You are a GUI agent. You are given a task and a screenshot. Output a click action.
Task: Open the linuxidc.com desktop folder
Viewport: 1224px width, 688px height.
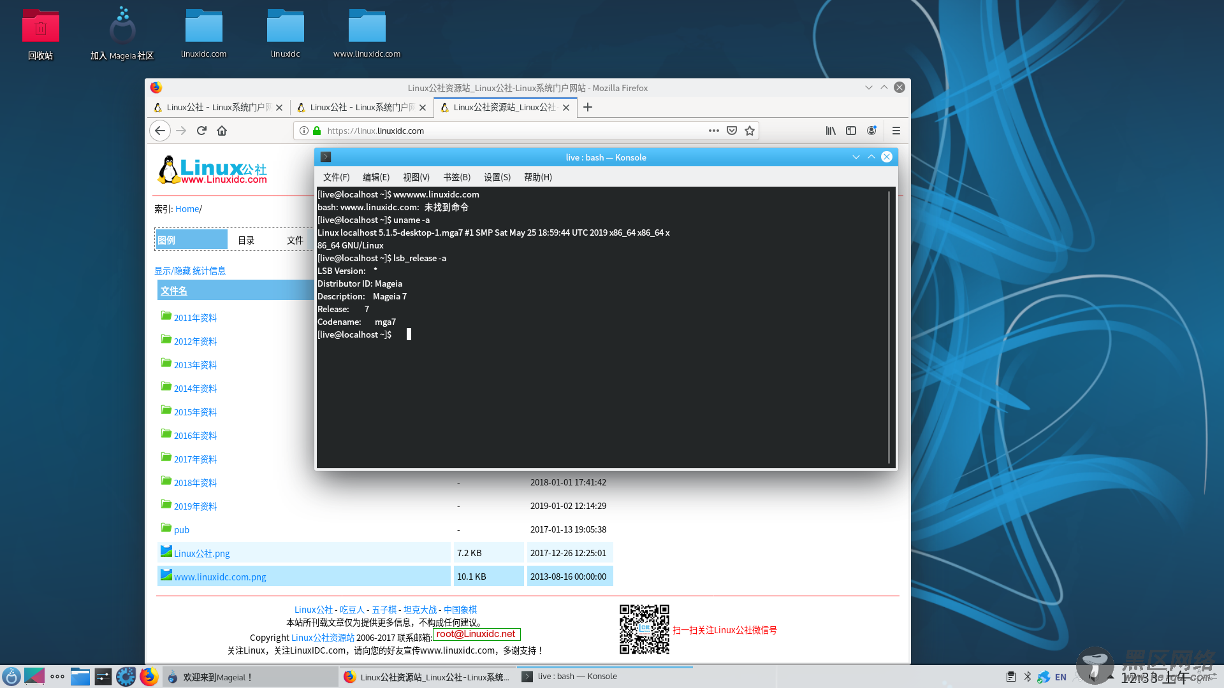(x=203, y=33)
